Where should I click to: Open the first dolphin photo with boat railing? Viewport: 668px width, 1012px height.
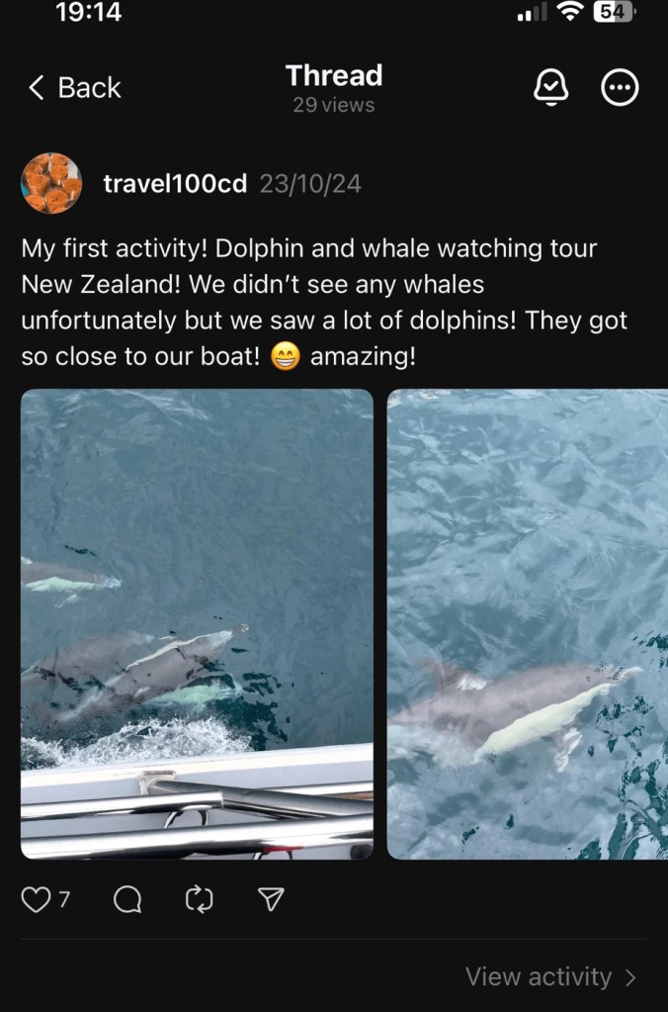click(198, 624)
